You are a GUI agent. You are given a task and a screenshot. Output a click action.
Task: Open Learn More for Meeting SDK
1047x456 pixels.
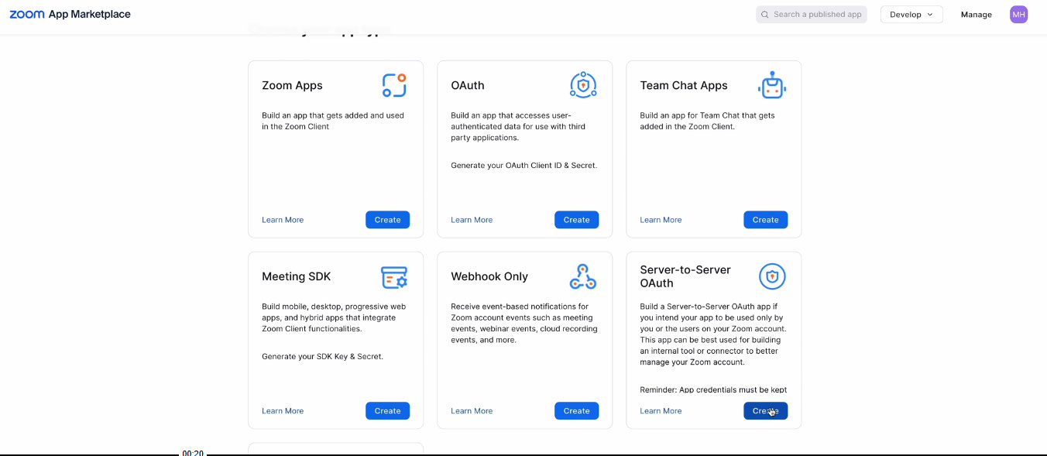point(283,411)
